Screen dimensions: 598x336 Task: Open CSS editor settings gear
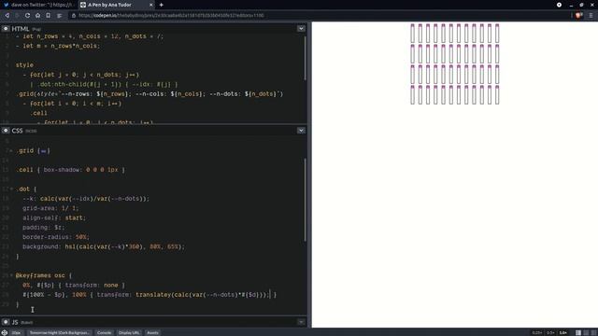(6, 131)
